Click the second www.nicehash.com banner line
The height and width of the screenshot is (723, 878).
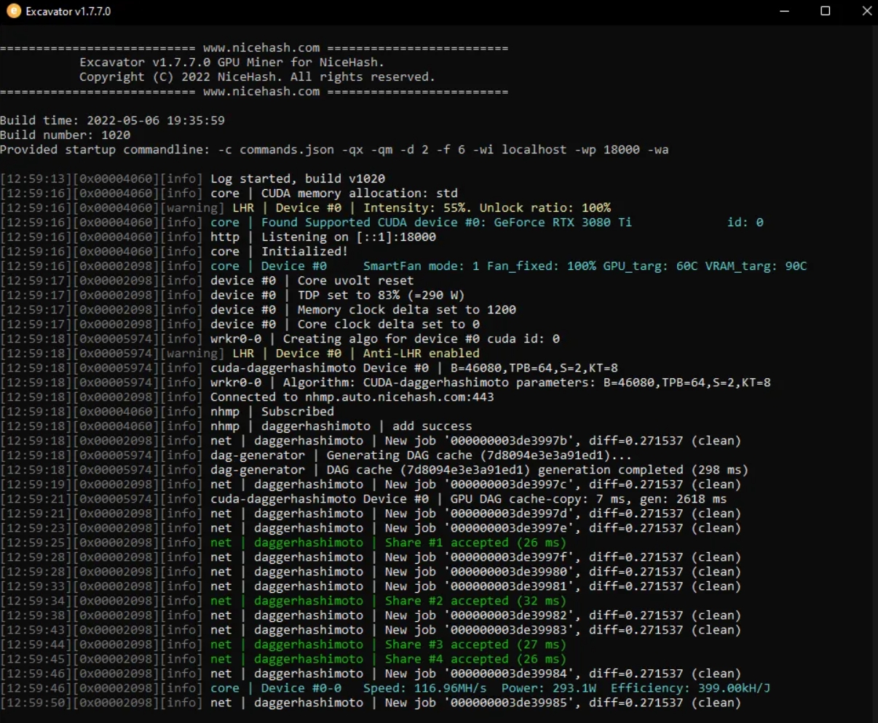[x=254, y=92]
